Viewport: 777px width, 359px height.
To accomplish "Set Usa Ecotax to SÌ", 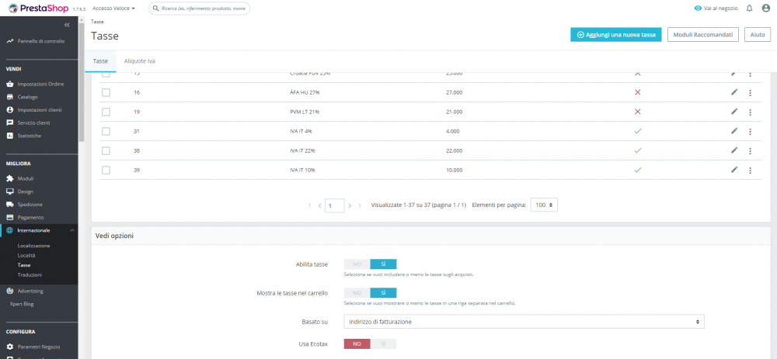I will (384, 343).
